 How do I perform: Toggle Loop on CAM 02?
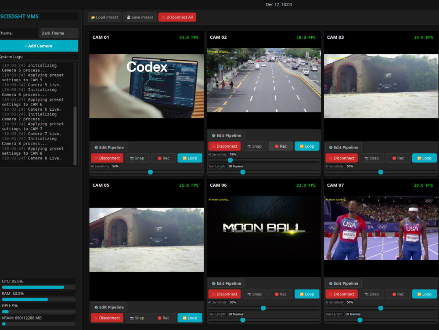tap(307, 146)
